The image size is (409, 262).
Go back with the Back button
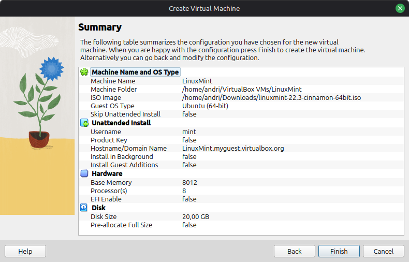pos(294,251)
